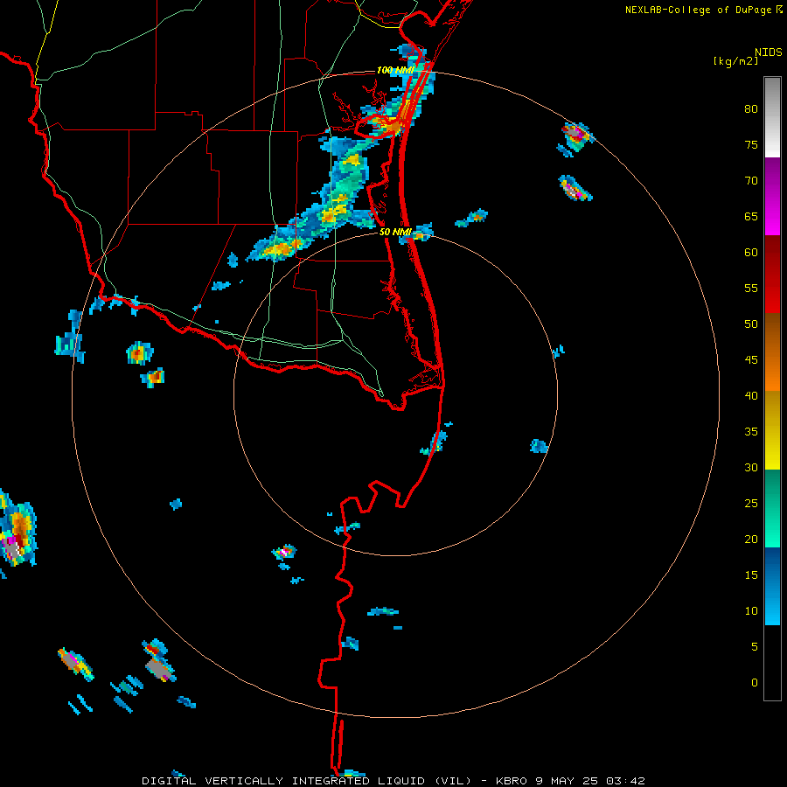Click the legend value 10
Viewport: 787px width, 787px height.
pyautogui.click(x=751, y=611)
